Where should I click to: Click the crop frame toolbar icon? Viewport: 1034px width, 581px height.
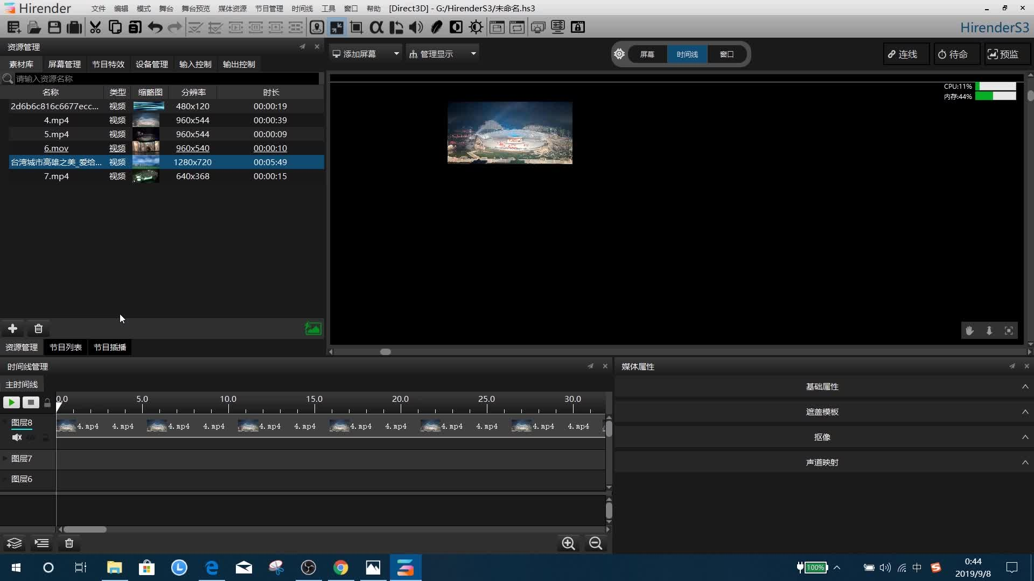coord(356,27)
